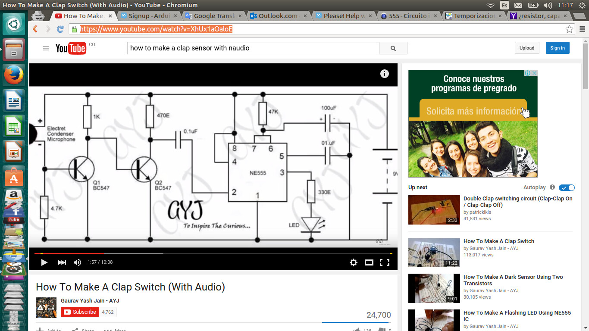Open Files manager from launcher

14,50
